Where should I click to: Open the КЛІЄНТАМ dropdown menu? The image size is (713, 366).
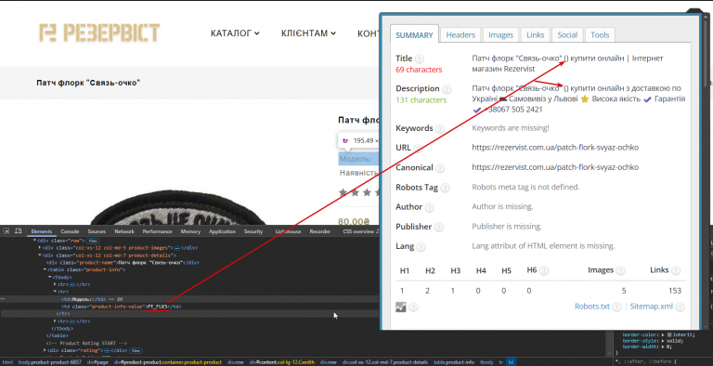[308, 33]
